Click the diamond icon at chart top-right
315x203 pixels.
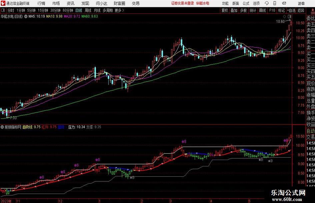click(284, 16)
